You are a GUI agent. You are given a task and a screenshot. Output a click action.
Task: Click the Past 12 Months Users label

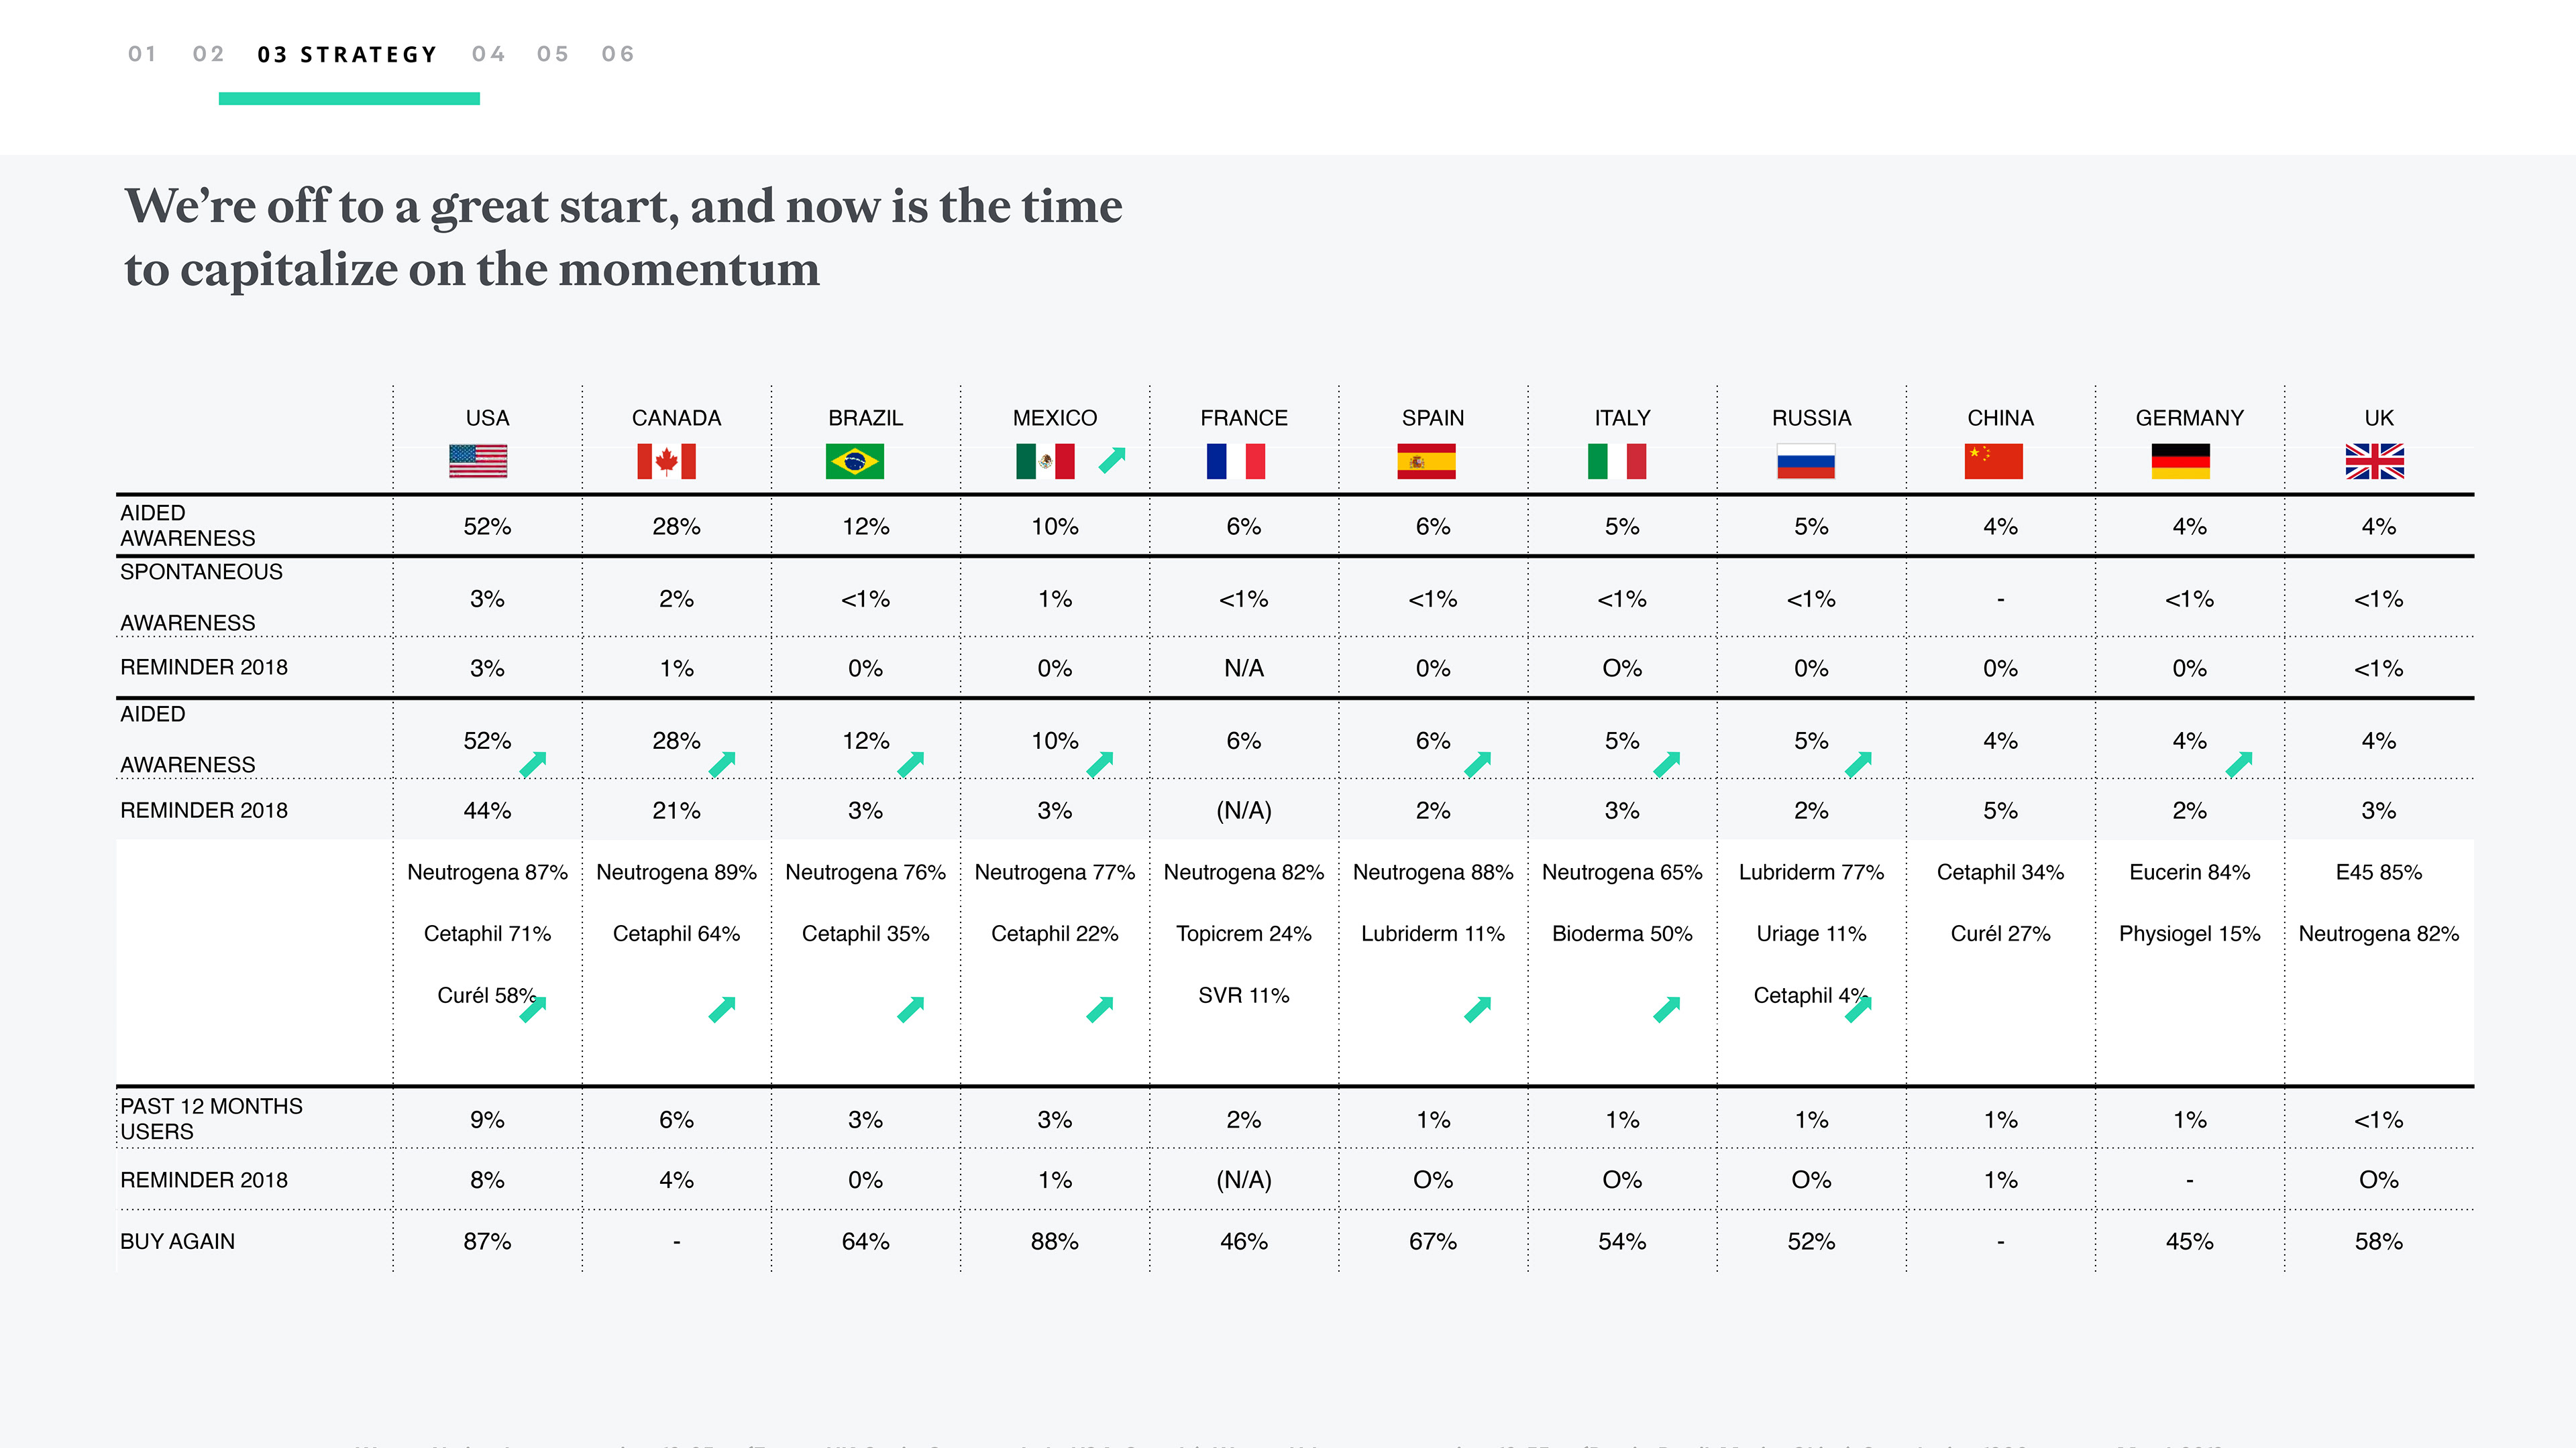211,1118
